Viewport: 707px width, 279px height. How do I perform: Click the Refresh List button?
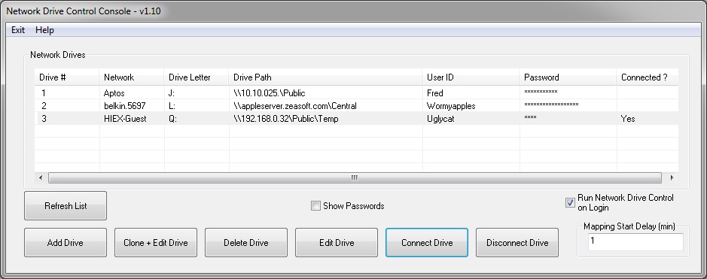pyautogui.click(x=66, y=205)
